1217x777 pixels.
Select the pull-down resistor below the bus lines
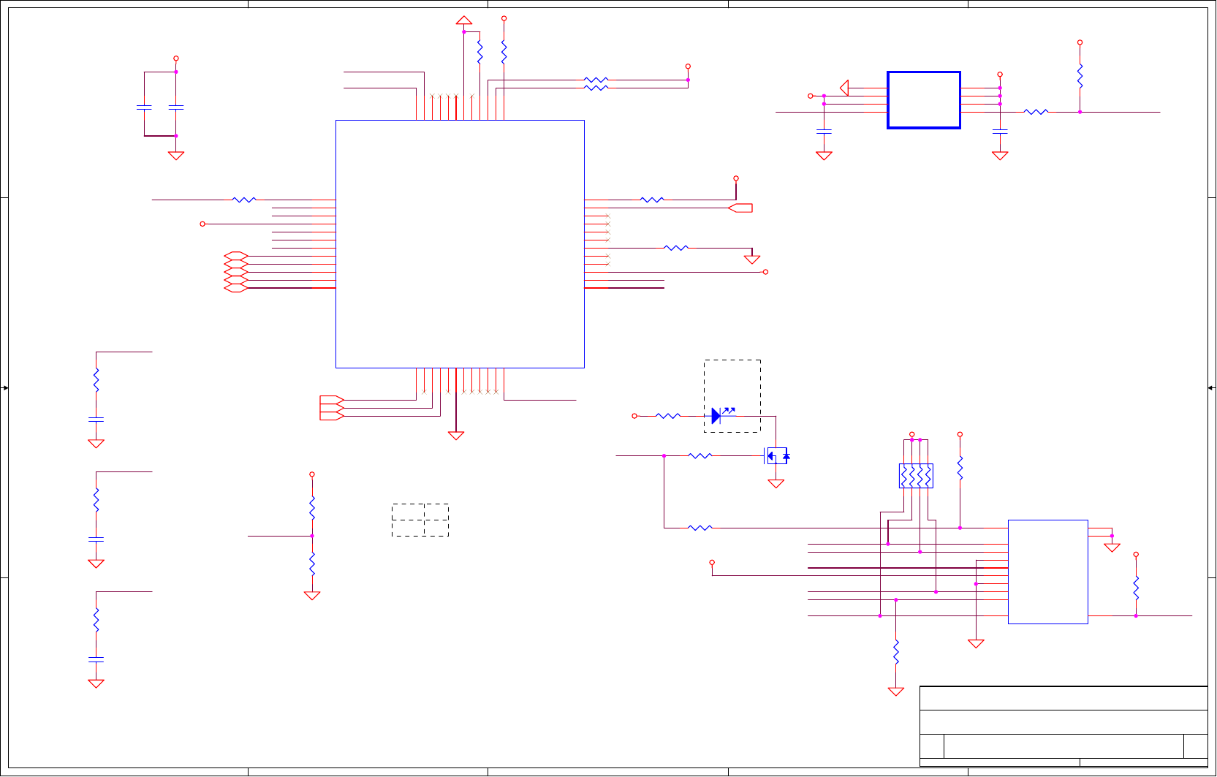pos(896,652)
